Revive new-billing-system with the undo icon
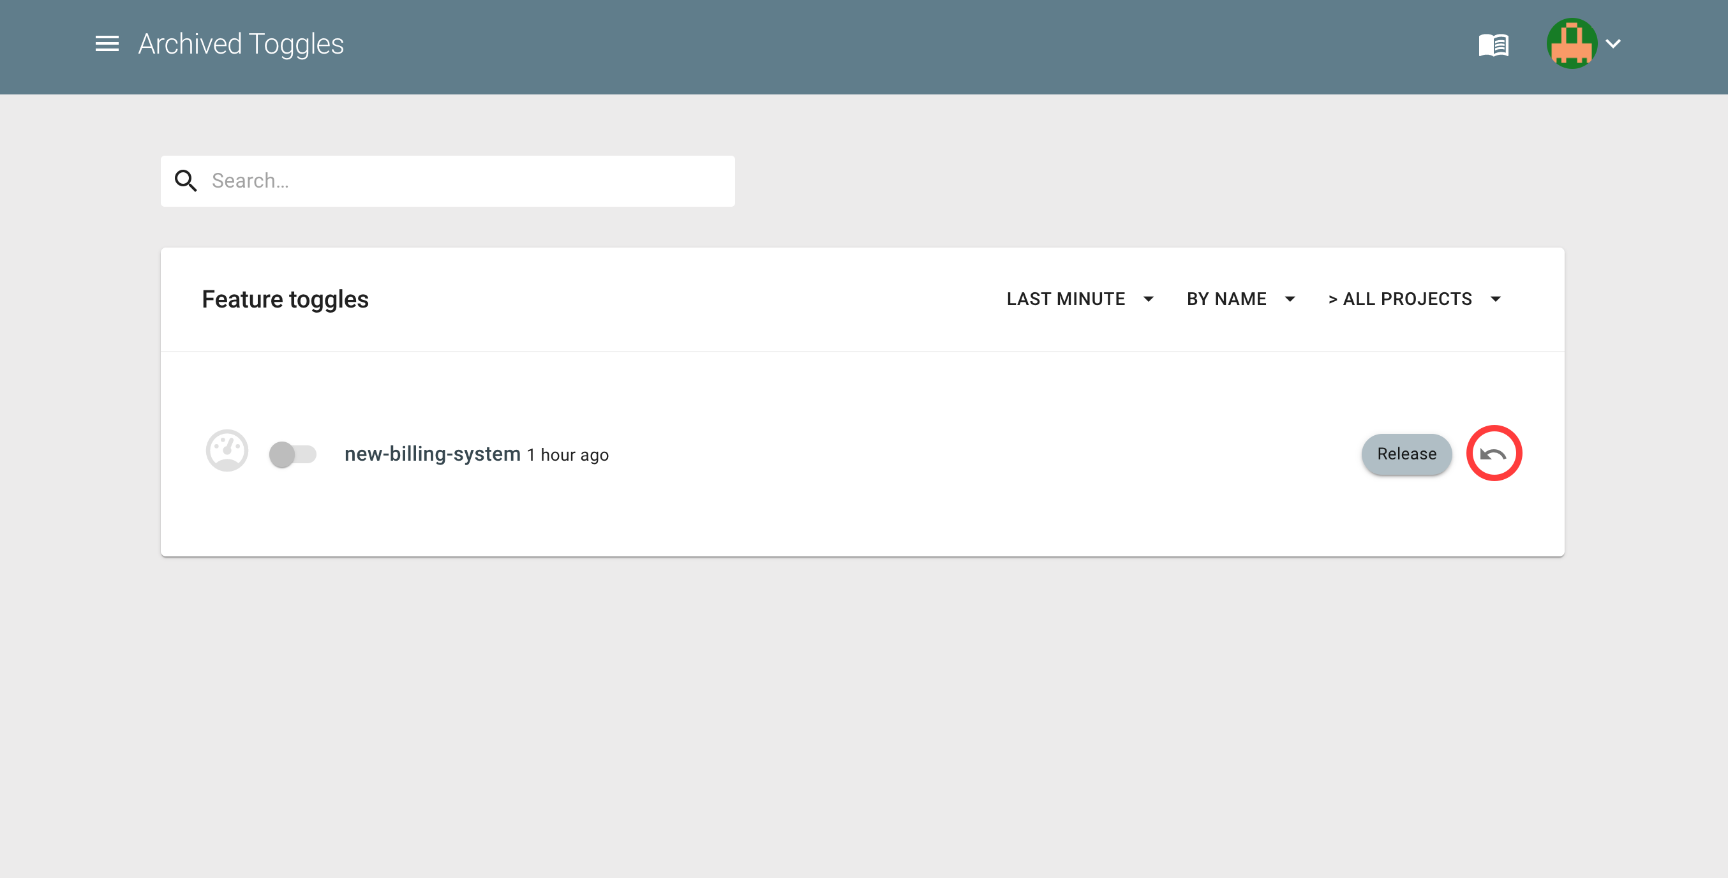Image resolution: width=1728 pixels, height=878 pixels. [1493, 454]
